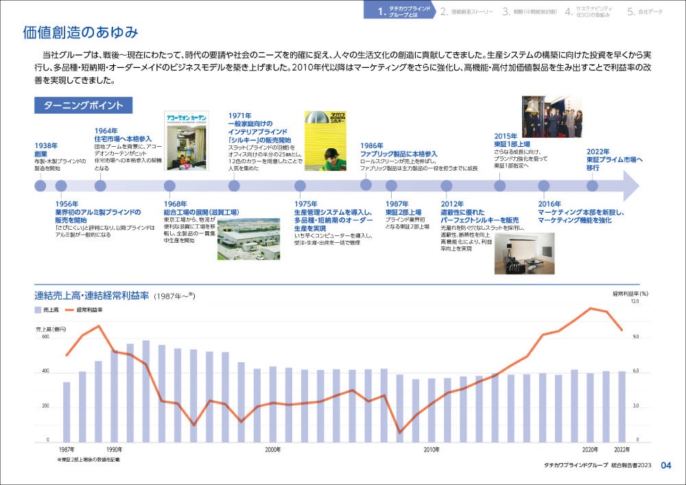
Task: Click the footnote ※東証2部上場後の数値を記載
Action: [88, 460]
